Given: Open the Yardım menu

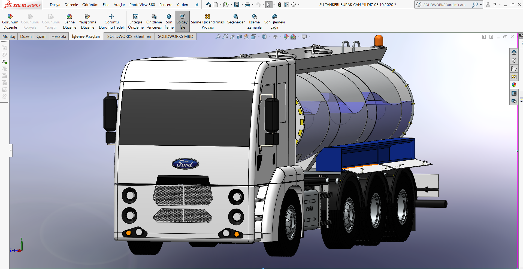Looking at the screenshot, I should [182, 5].
